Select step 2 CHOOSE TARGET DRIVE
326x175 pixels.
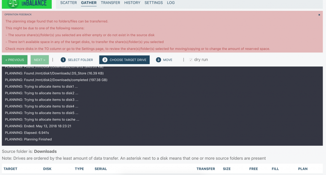(x=124, y=60)
